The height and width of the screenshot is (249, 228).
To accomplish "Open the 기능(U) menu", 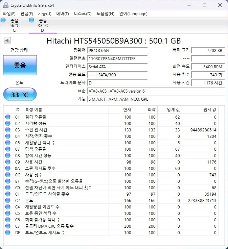I will 45,14.
